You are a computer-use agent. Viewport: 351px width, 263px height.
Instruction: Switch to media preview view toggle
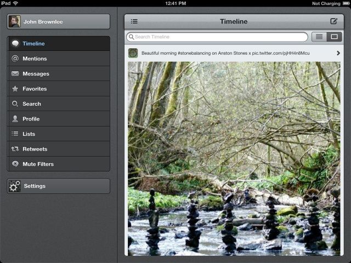point(334,37)
